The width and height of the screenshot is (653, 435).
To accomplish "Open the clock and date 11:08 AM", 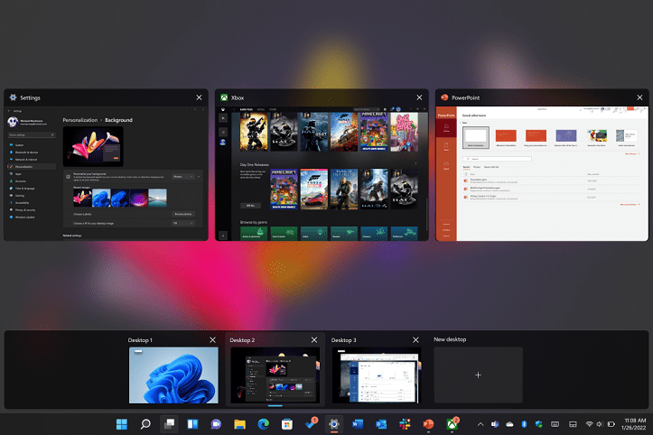I will (635, 424).
